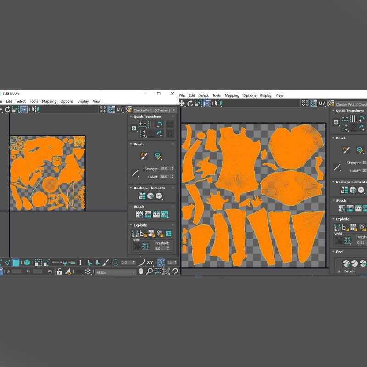Click the Threshold spinner arrows in left Weld section

[168, 248]
